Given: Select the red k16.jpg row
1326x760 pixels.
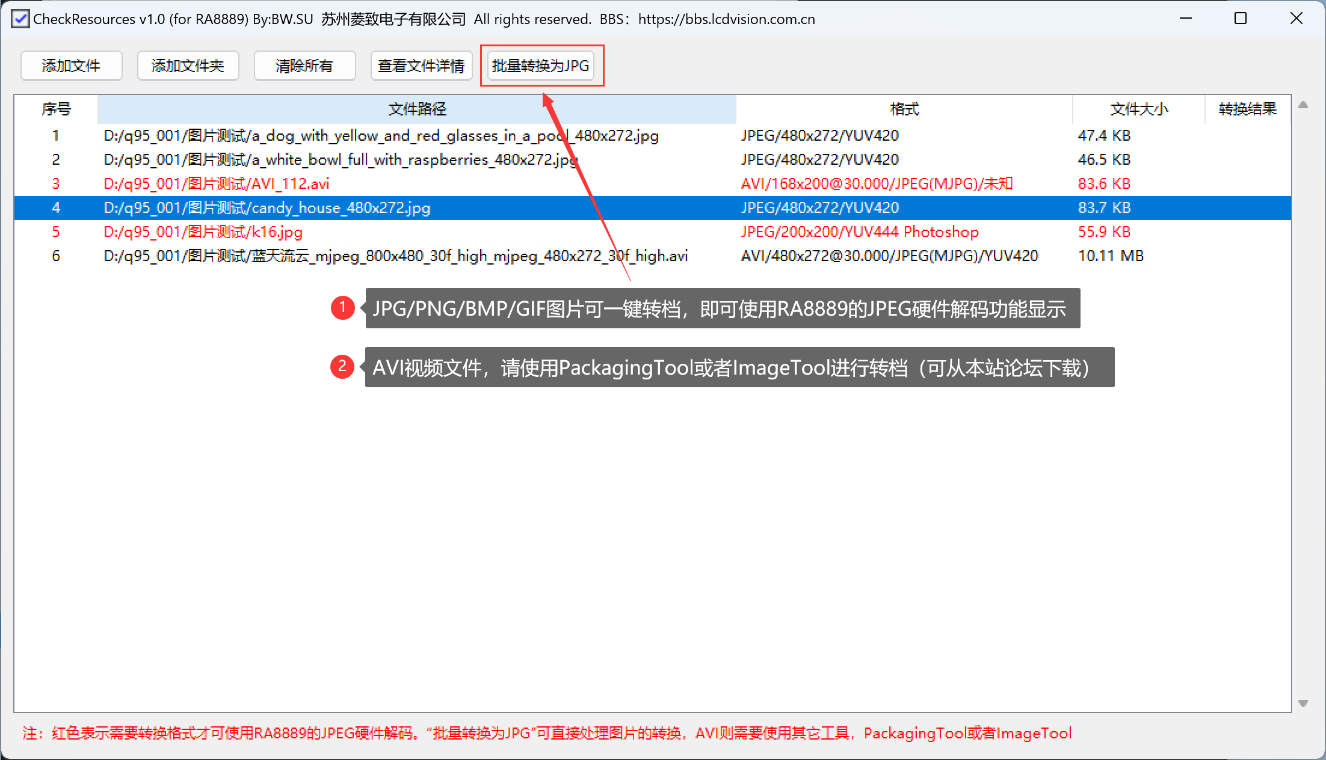Looking at the screenshot, I should tap(203, 232).
